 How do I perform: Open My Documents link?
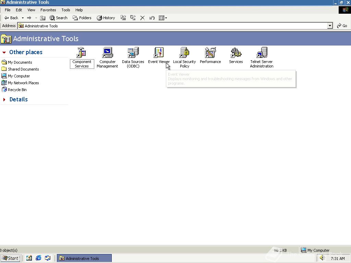[17, 62]
